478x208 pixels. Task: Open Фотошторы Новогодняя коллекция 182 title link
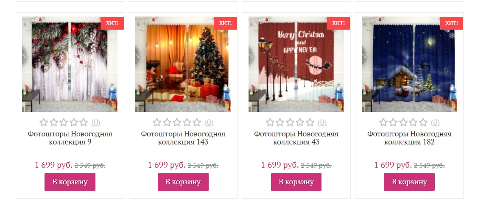point(409,138)
